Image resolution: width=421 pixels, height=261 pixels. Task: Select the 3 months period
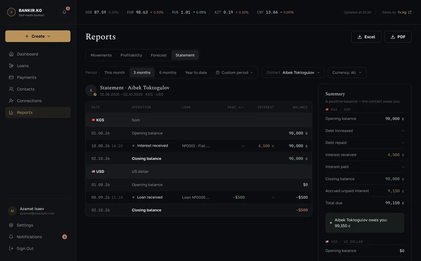pos(142,72)
